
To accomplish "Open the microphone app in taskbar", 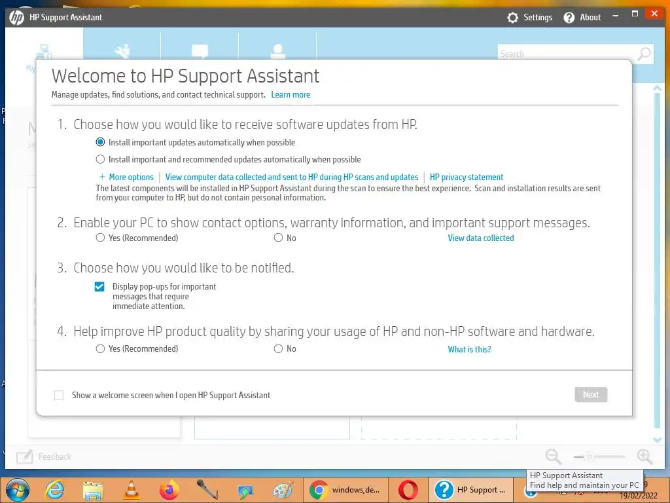I will coord(207,490).
